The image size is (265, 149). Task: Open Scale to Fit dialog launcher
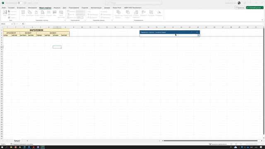point(85,20)
